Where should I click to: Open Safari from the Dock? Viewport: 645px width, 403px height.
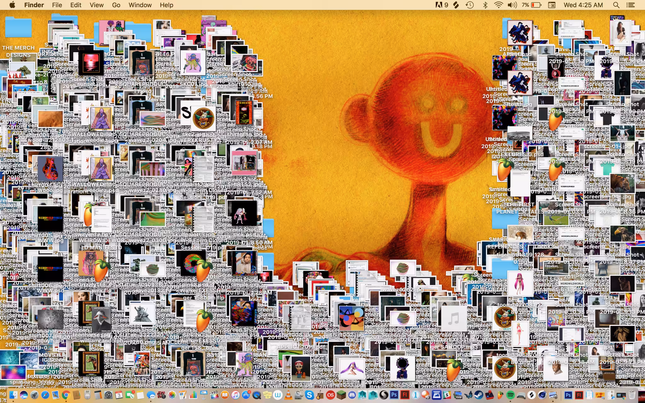(45, 395)
